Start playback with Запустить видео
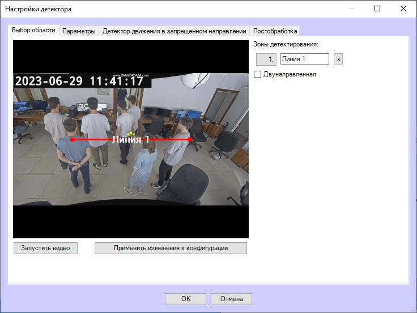Image resolution: width=417 pixels, height=313 pixels. click(x=45, y=248)
